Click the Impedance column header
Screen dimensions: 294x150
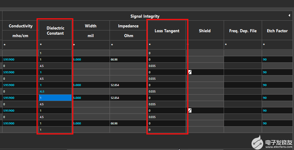coord(128,26)
